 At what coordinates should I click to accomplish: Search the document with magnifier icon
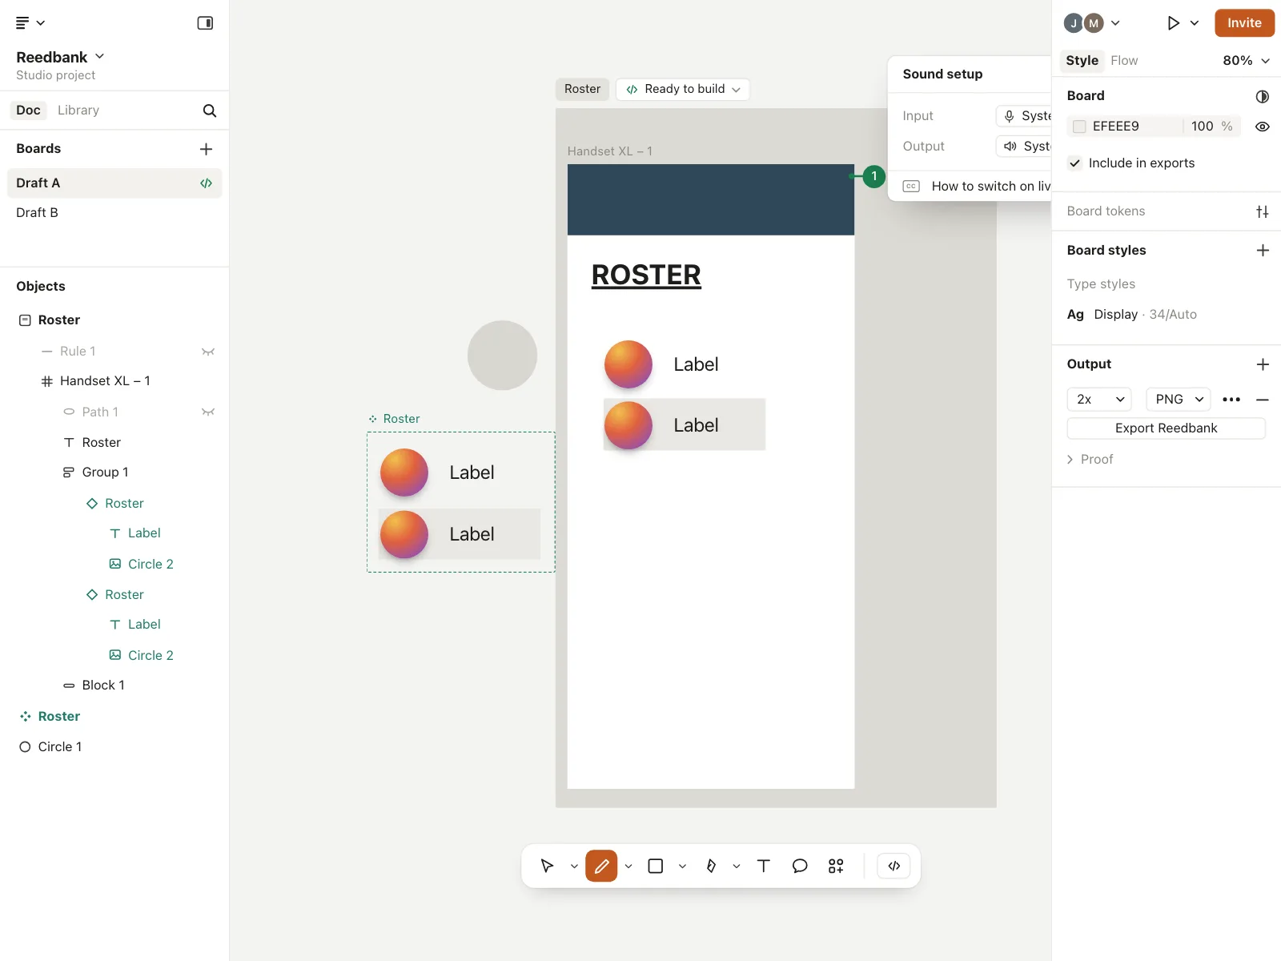point(210,111)
